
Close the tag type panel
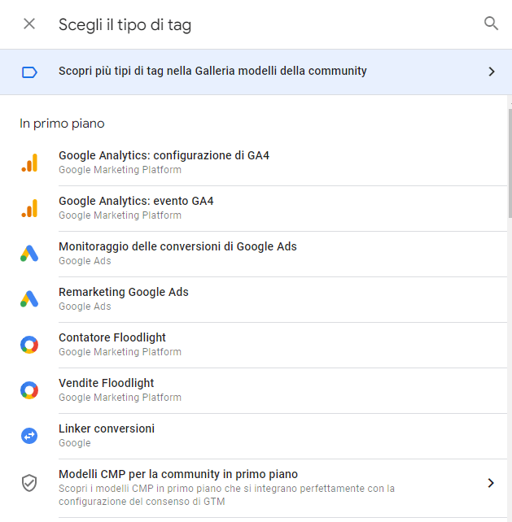pos(29,24)
